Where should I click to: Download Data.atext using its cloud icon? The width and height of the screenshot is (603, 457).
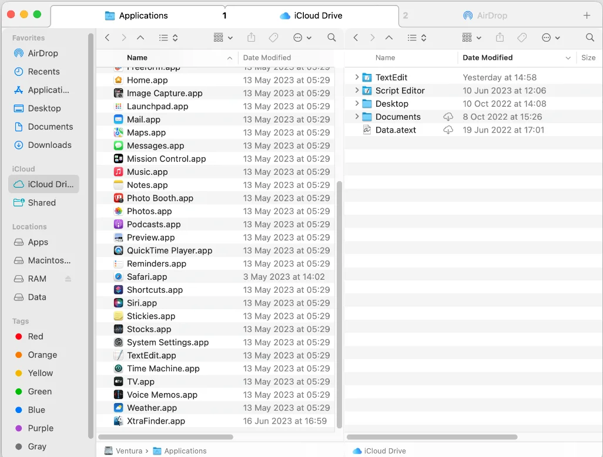coord(448,130)
